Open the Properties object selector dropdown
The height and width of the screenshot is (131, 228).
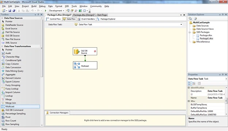click(x=226, y=79)
